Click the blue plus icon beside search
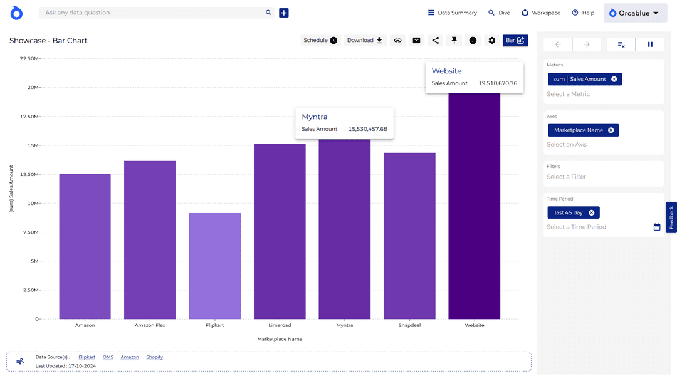Viewport: 677px width, 381px height. 284,13
